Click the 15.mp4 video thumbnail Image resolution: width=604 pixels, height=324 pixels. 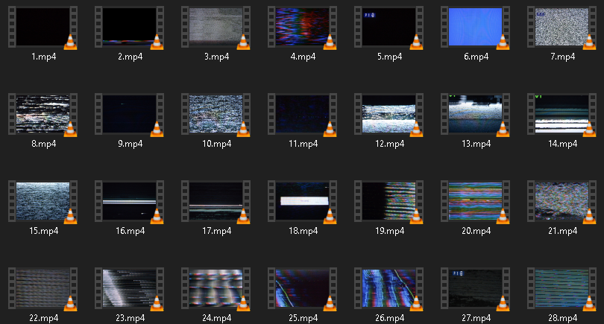(43, 200)
